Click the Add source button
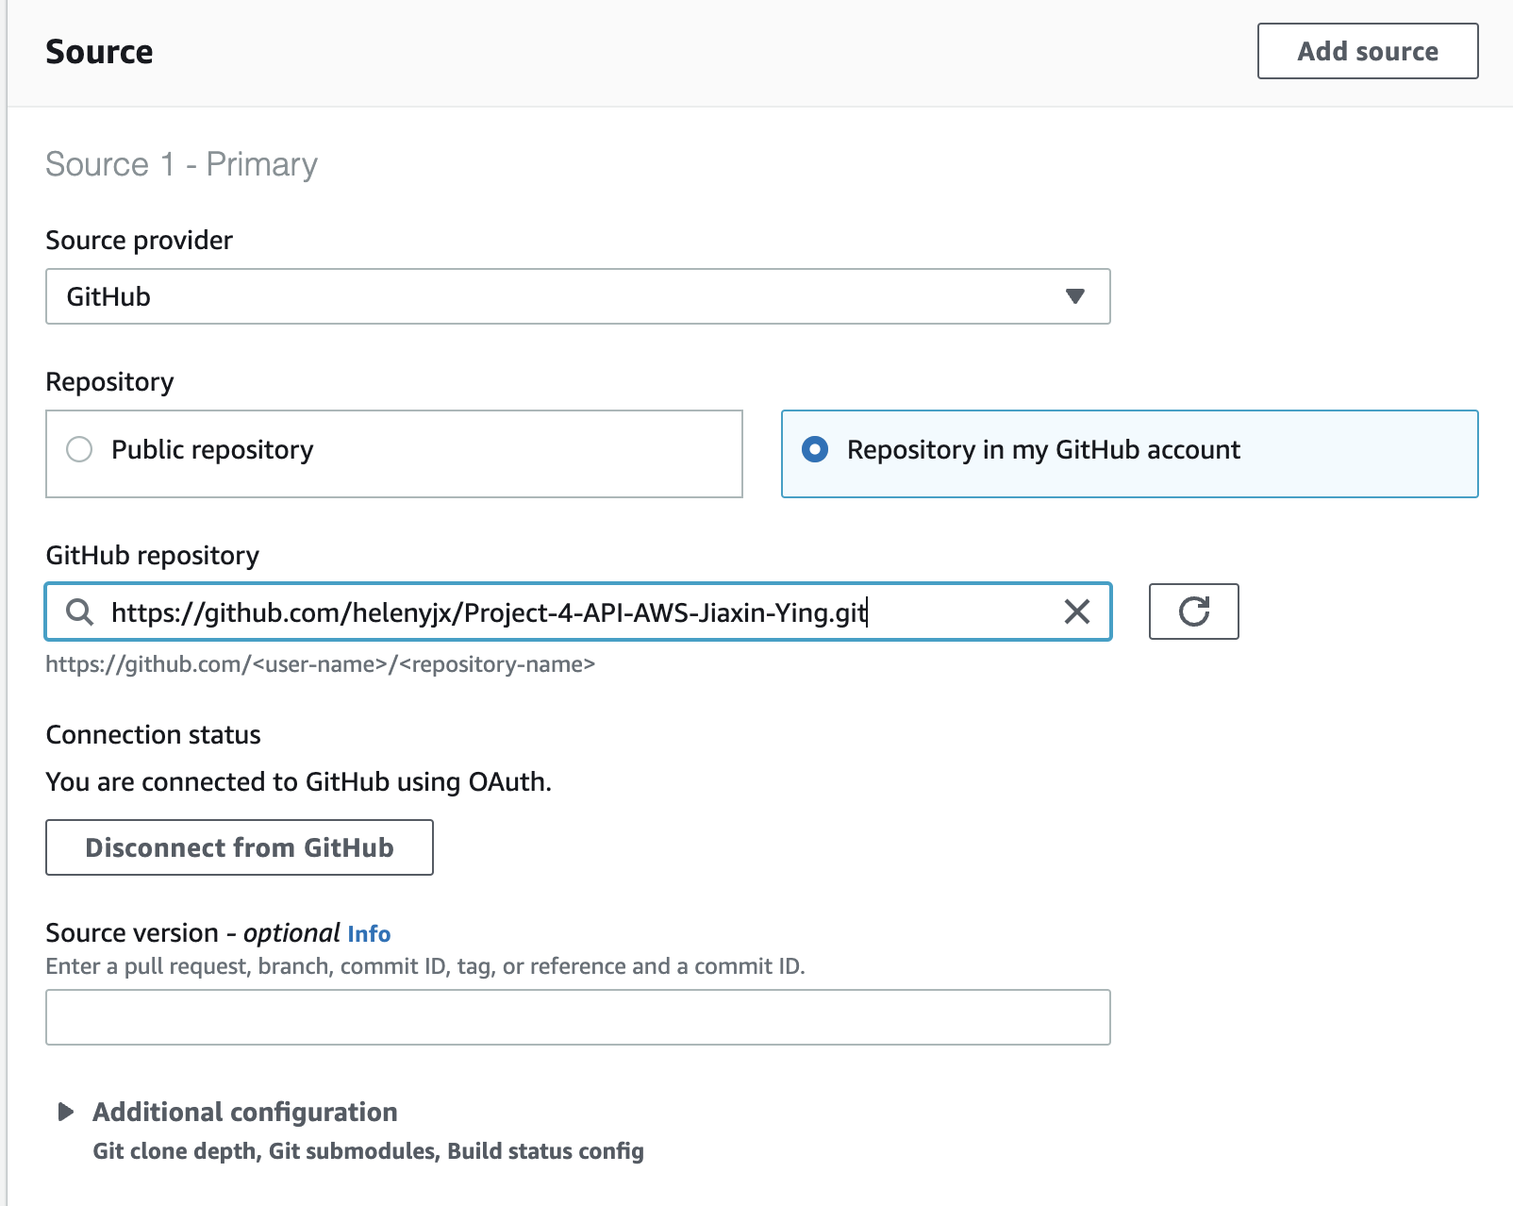Viewport: 1513px width, 1206px height. pos(1367,51)
